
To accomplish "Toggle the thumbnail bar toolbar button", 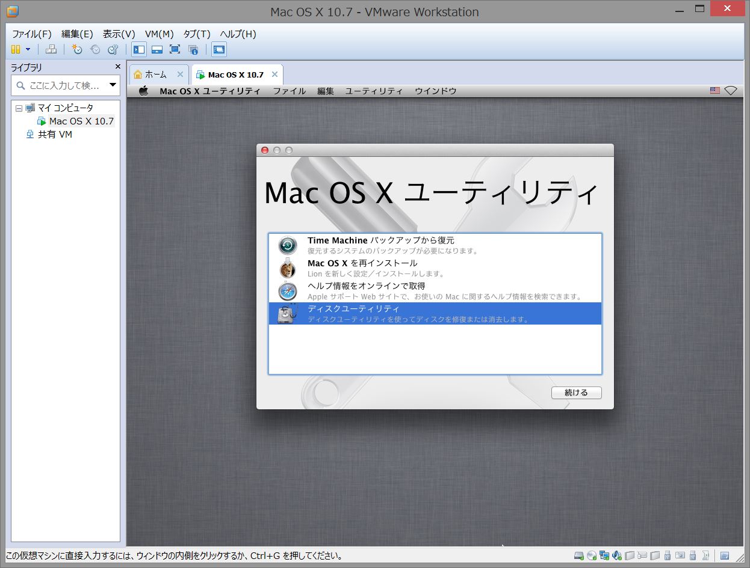I will (x=157, y=49).
